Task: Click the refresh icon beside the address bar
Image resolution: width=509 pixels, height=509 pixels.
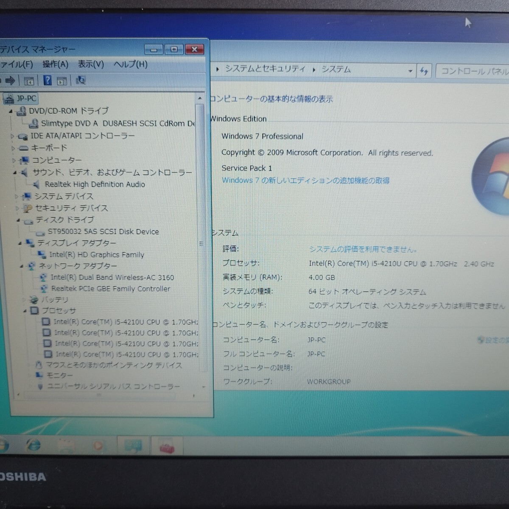Action: (424, 71)
